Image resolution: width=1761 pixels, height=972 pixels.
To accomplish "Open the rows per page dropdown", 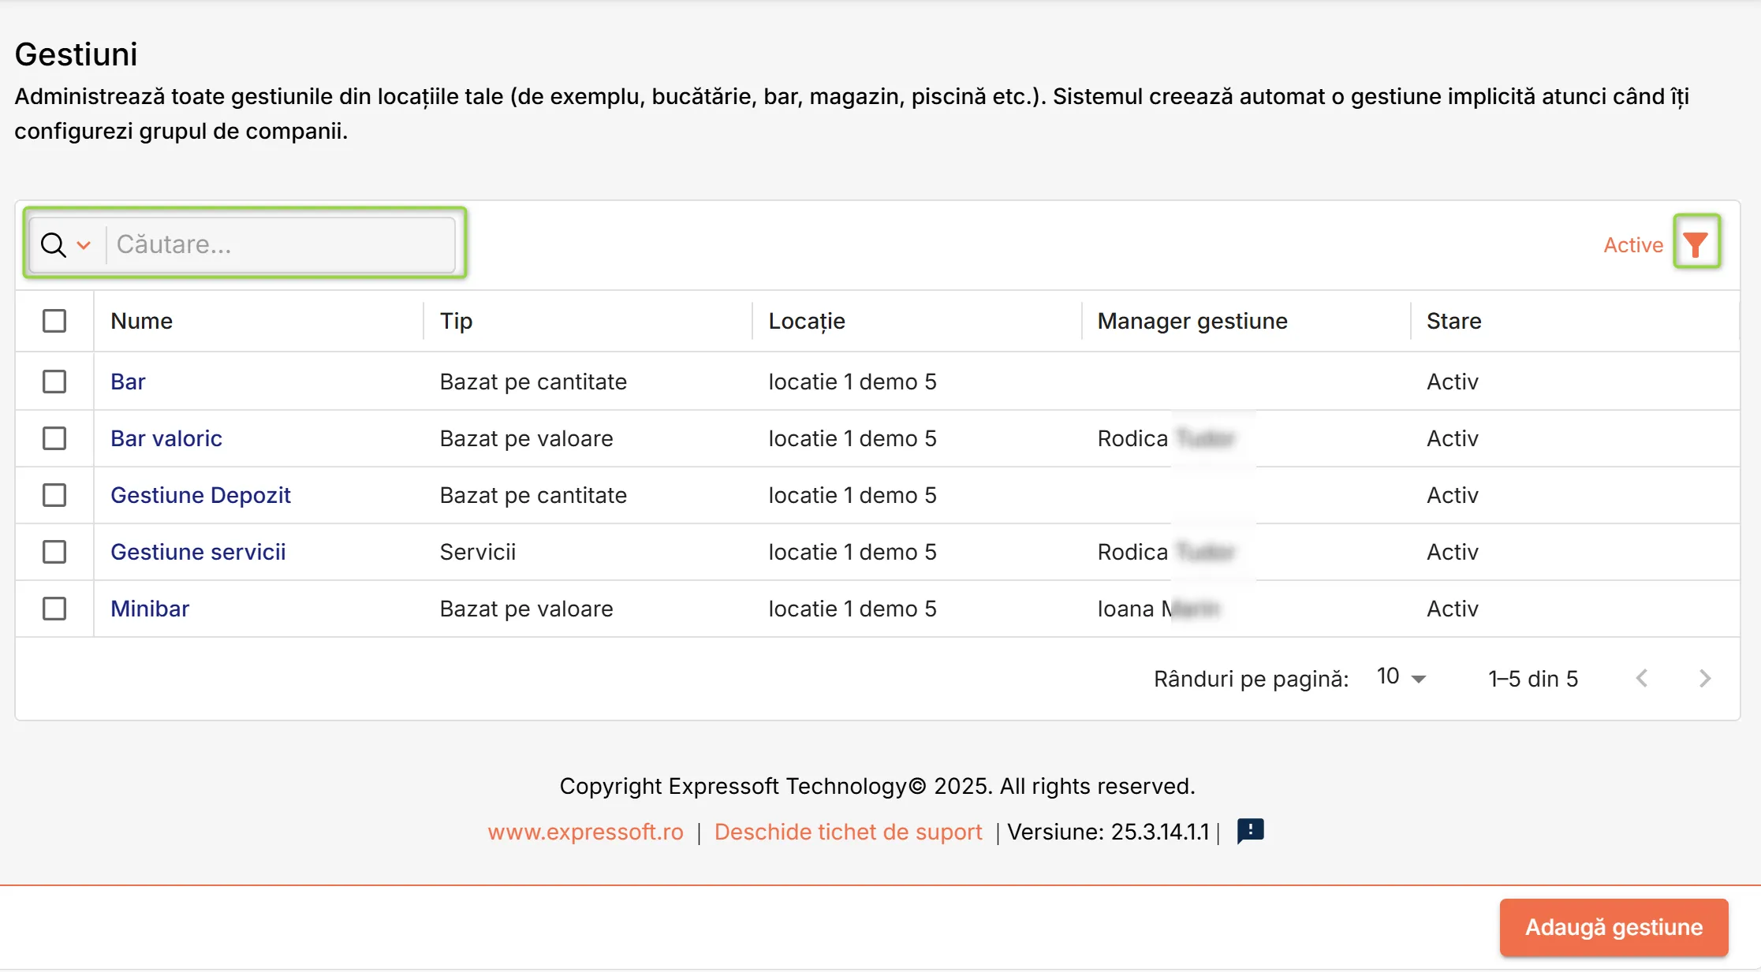I will pyautogui.click(x=1401, y=677).
